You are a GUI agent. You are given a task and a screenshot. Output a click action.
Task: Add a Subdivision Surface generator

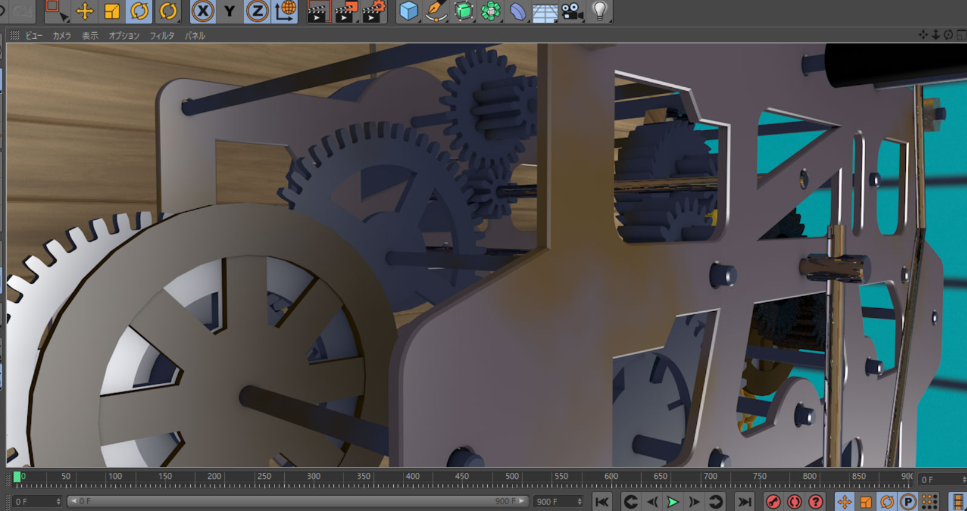(x=464, y=11)
